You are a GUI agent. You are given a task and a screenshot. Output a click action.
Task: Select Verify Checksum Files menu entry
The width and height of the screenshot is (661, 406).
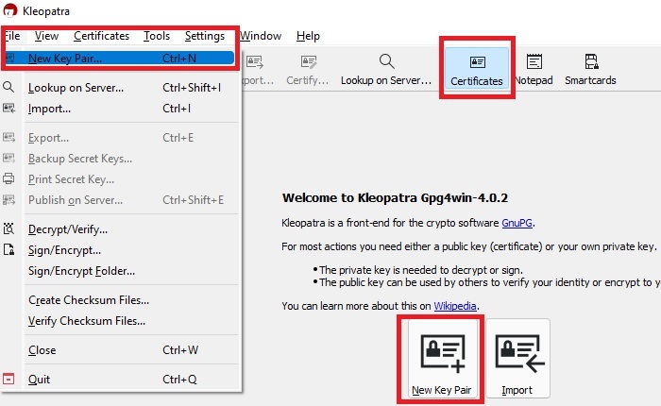coord(119,321)
